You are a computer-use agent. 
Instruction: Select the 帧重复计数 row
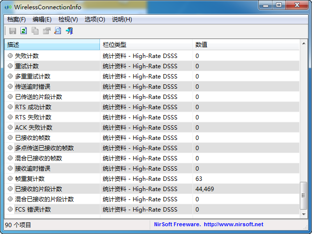(x=152, y=179)
